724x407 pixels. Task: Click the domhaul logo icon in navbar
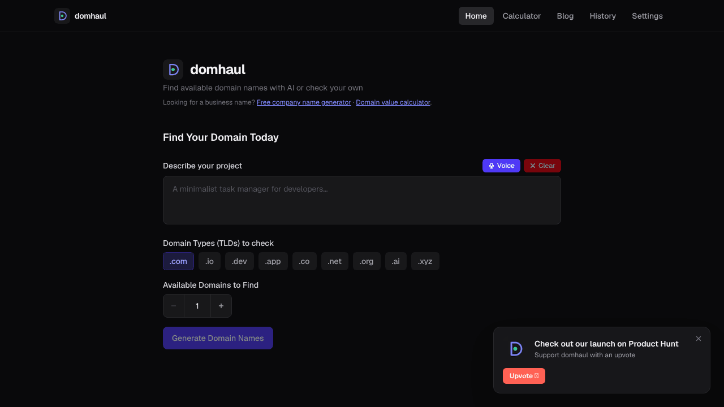62,16
